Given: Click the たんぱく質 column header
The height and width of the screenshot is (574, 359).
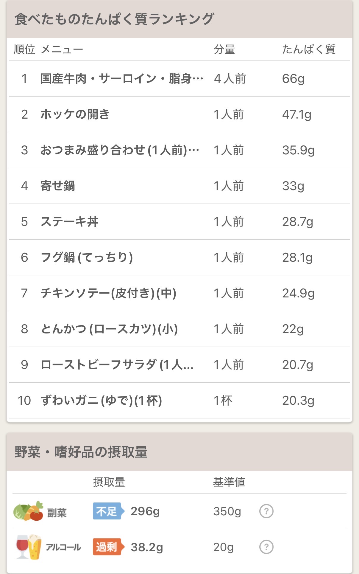Looking at the screenshot, I should tap(309, 49).
